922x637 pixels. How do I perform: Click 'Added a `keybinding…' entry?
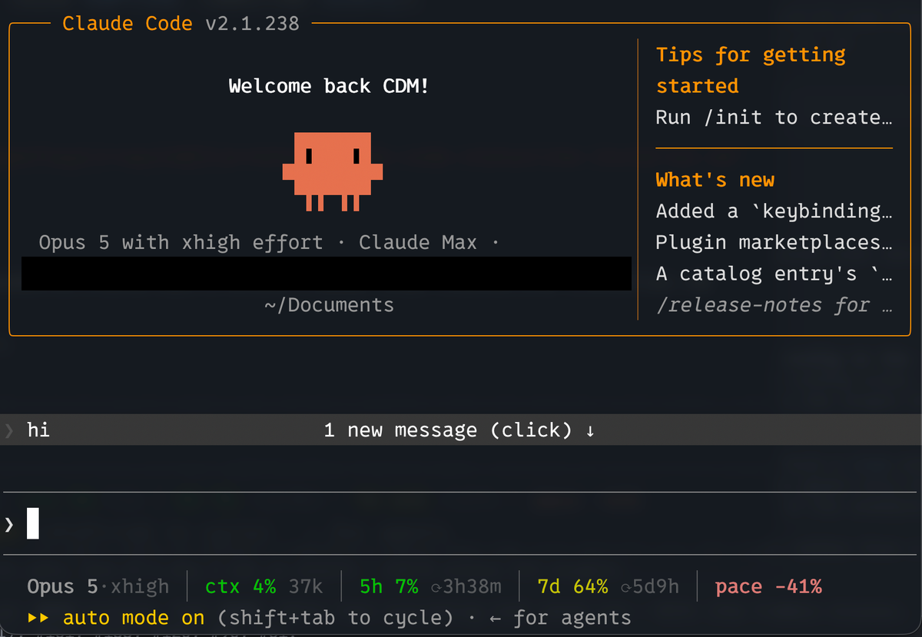(x=774, y=211)
